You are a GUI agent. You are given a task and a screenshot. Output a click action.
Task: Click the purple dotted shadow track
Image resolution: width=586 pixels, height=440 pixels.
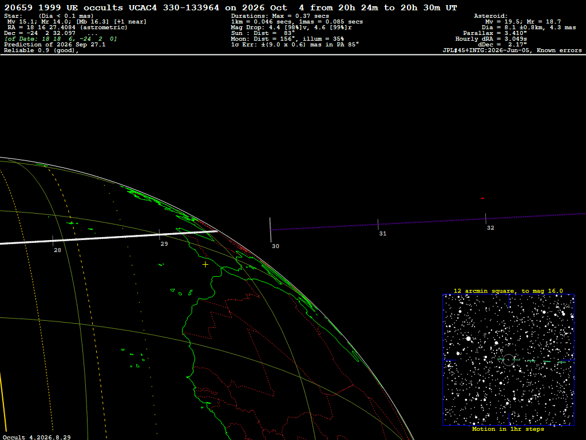pos(428,222)
